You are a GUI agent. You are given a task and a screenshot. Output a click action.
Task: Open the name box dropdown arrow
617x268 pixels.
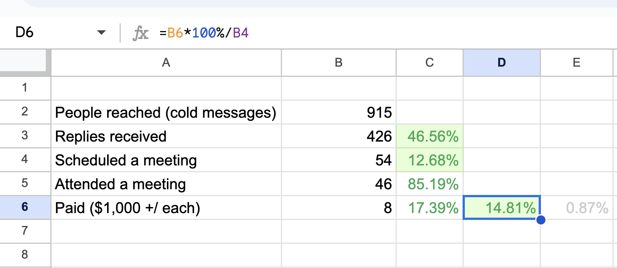tap(101, 33)
